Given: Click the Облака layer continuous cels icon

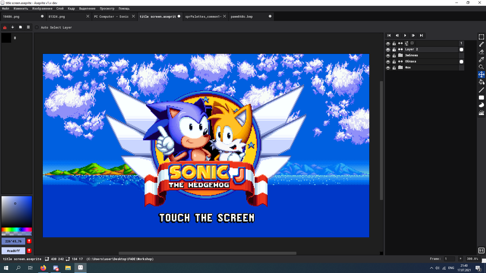Looking at the screenshot, I should point(401,62).
